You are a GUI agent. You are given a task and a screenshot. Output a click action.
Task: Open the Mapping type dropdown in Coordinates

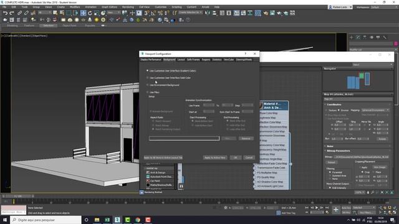click(x=375, y=110)
